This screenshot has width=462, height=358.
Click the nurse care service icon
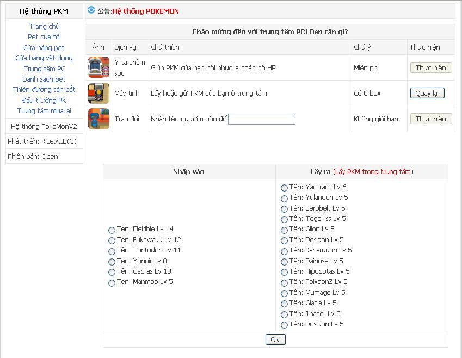tap(98, 67)
